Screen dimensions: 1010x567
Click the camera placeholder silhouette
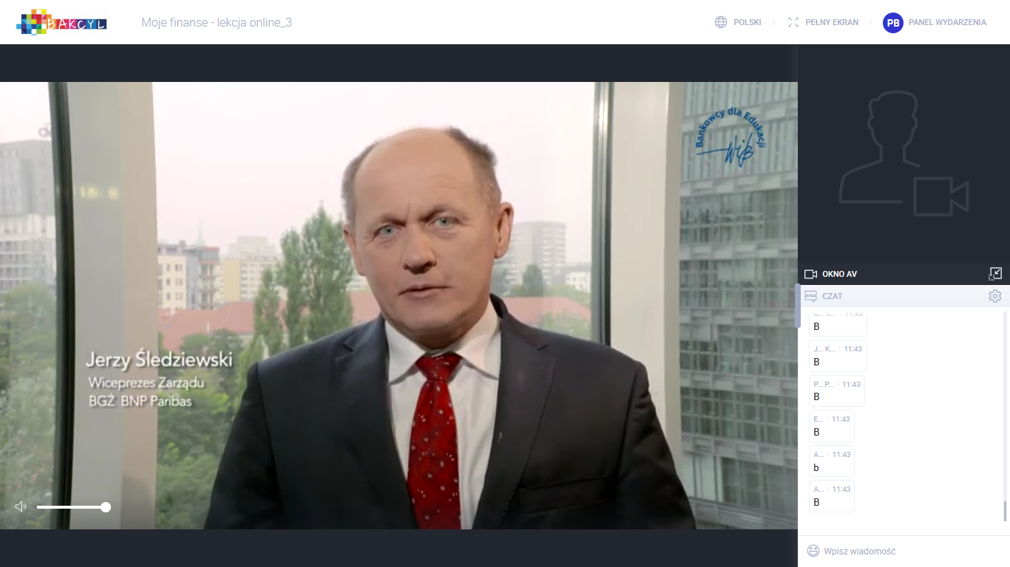[904, 154]
